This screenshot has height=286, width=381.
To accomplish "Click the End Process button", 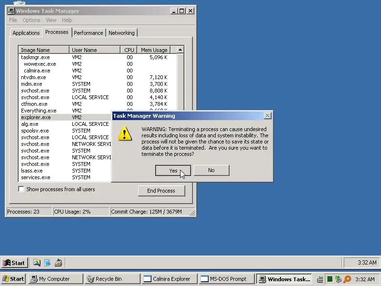I will pos(161,191).
